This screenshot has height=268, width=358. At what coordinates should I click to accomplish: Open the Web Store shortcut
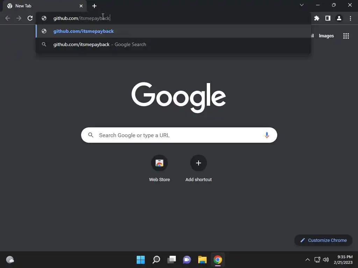coord(159,169)
